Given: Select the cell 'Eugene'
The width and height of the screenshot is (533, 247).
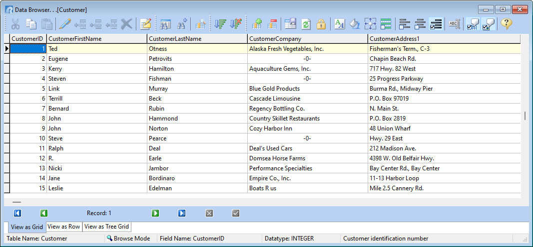Looking at the screenshot, I should pyautogui.click(x=97, y=59).
